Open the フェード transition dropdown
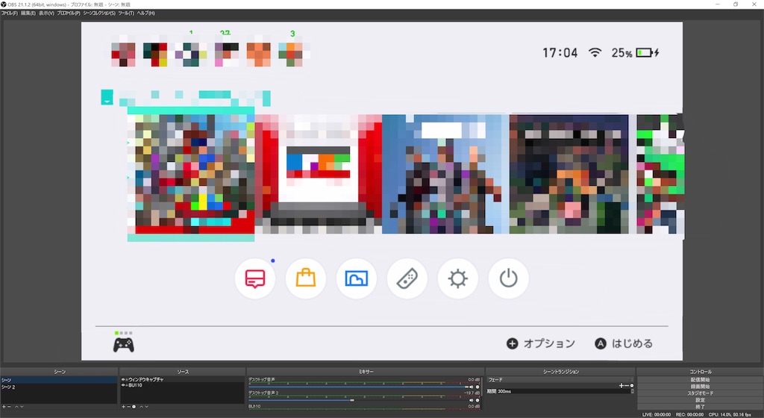This screenshot has width=764, height=418. 560,379
